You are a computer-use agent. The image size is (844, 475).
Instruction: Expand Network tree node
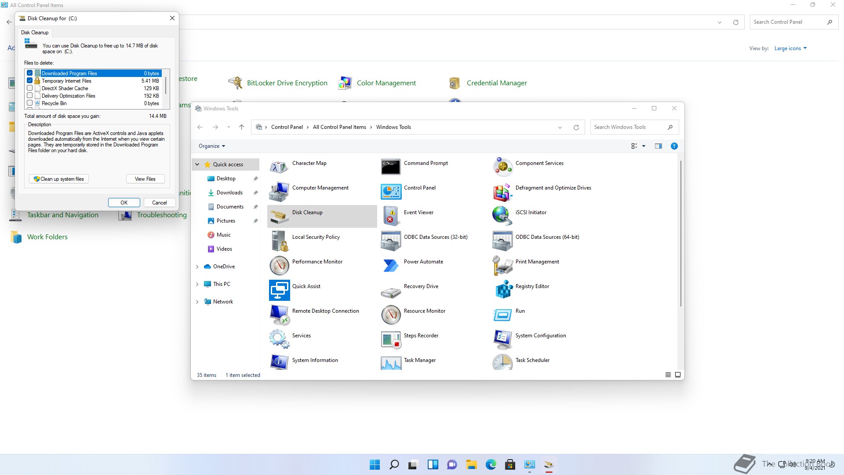point(197,302)
